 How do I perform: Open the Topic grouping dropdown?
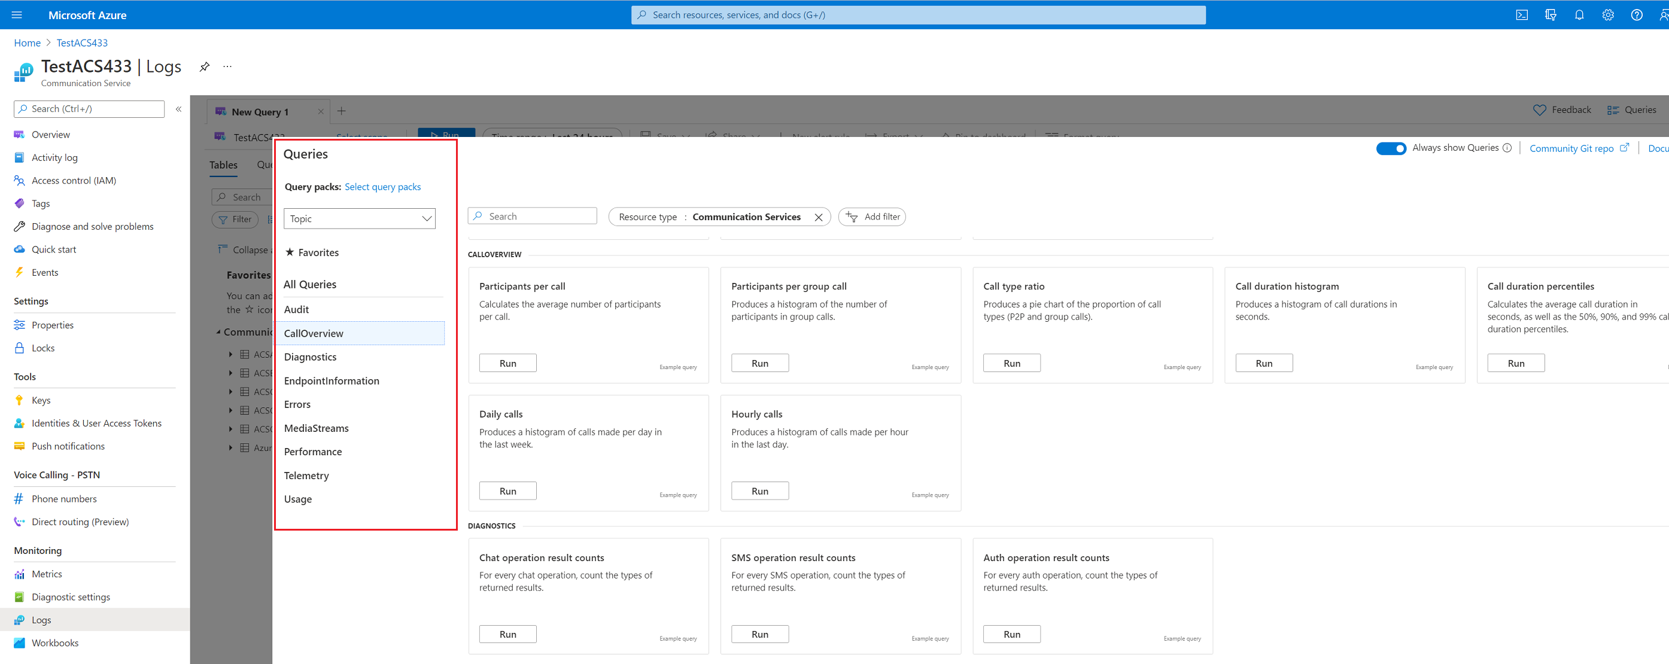click(359, 218)
